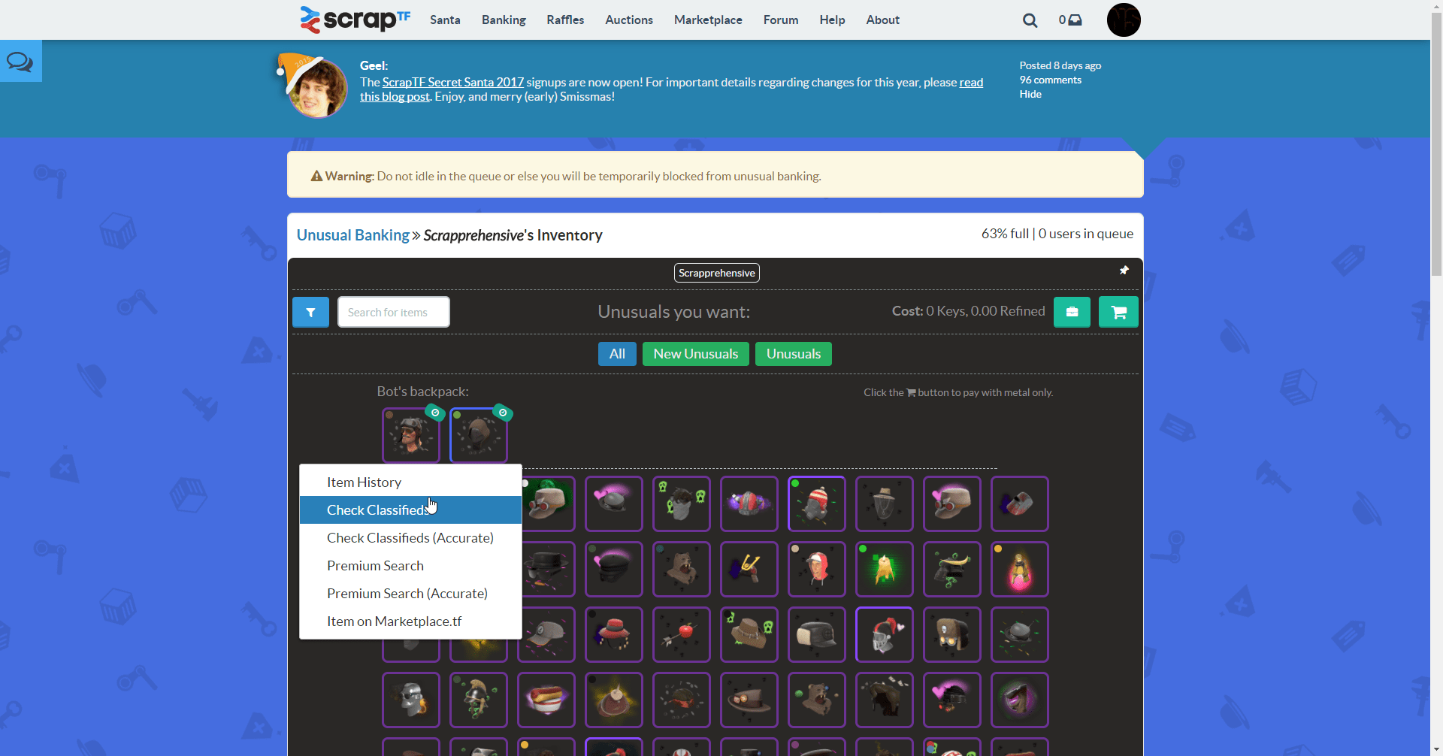Click the New Unusuals button
1443x756 pixels.
(694, 353)
